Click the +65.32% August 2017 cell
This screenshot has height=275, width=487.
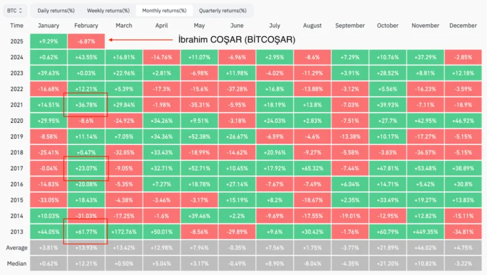tap(312, 168)
